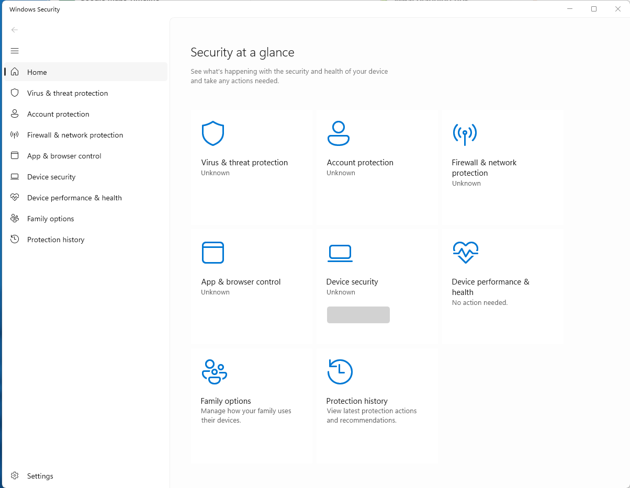Maximize the Windows Security window
The image size is (630, 488).
[x=594, y=9]
